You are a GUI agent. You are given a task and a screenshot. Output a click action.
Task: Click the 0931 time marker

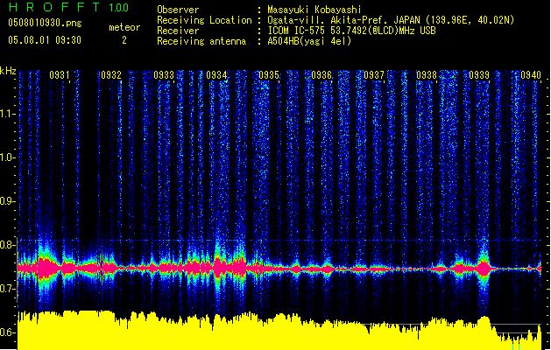(60, 75)
